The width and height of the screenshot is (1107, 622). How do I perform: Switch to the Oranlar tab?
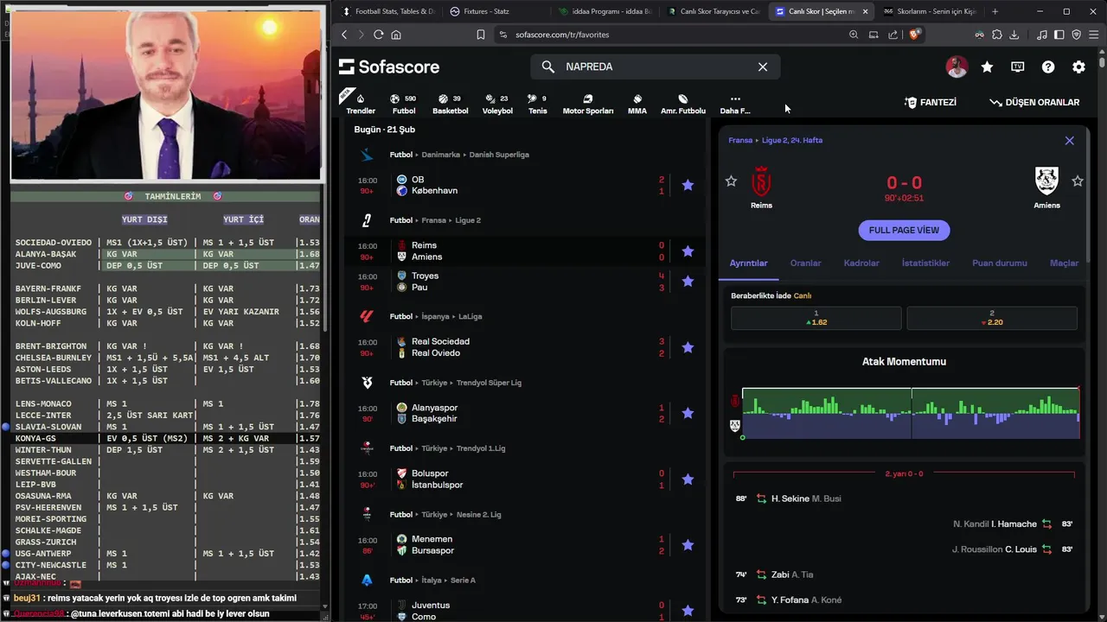click(806, 263)
